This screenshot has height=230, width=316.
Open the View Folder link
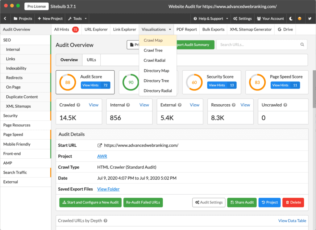[108, 189]
